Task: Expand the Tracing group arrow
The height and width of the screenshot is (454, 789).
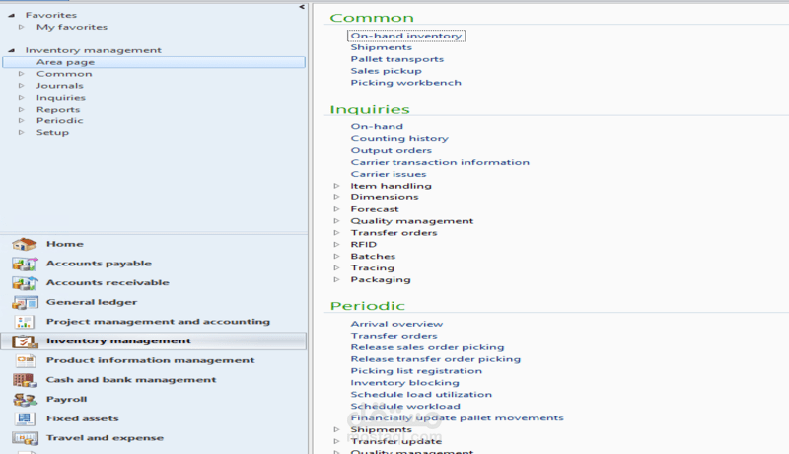Action: 336,267
